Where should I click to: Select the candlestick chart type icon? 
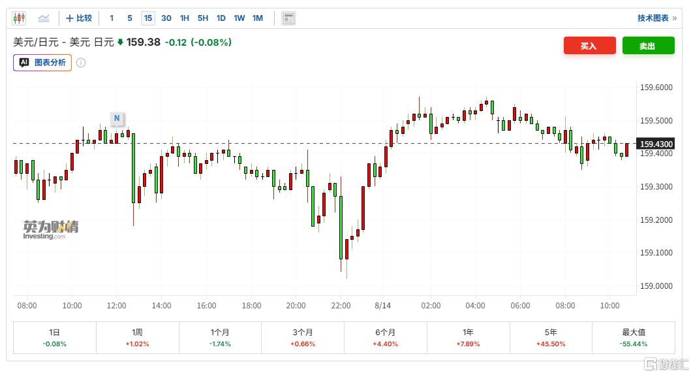[19, 18]
